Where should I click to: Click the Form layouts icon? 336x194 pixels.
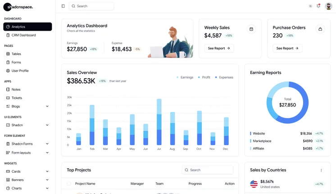(x=8, y=152)
